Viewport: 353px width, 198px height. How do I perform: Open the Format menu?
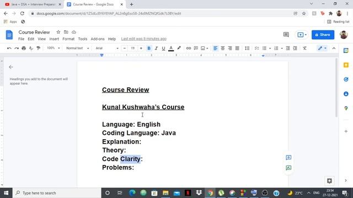click(68, 39)
